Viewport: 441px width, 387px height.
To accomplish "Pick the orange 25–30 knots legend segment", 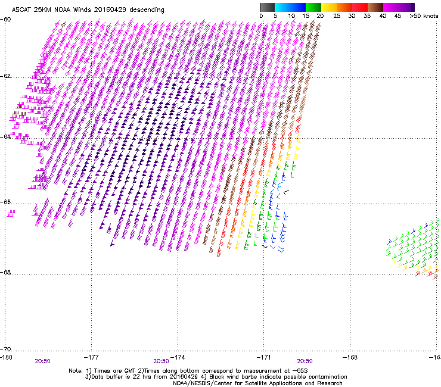I will tap(344, 7).
